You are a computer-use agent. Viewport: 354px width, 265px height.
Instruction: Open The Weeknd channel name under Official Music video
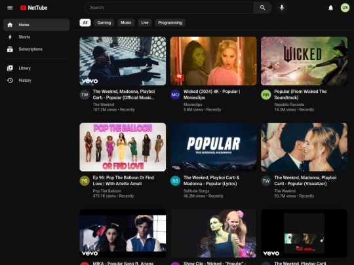pos(104,105)
